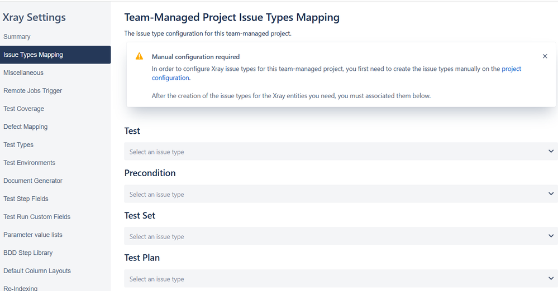Viewport: 558px width, 291px height.
Task: Click the Test Plan section heading
Action: (142, 258)
